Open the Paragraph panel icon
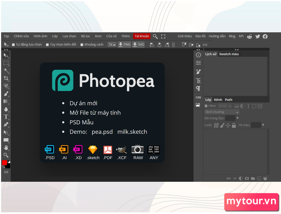Screen dimensions: 281x214 (198, 88)
